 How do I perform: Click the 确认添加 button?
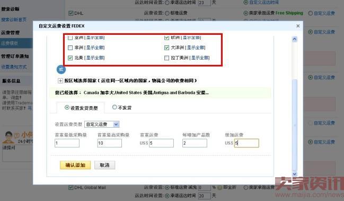[x=75, y=165]
